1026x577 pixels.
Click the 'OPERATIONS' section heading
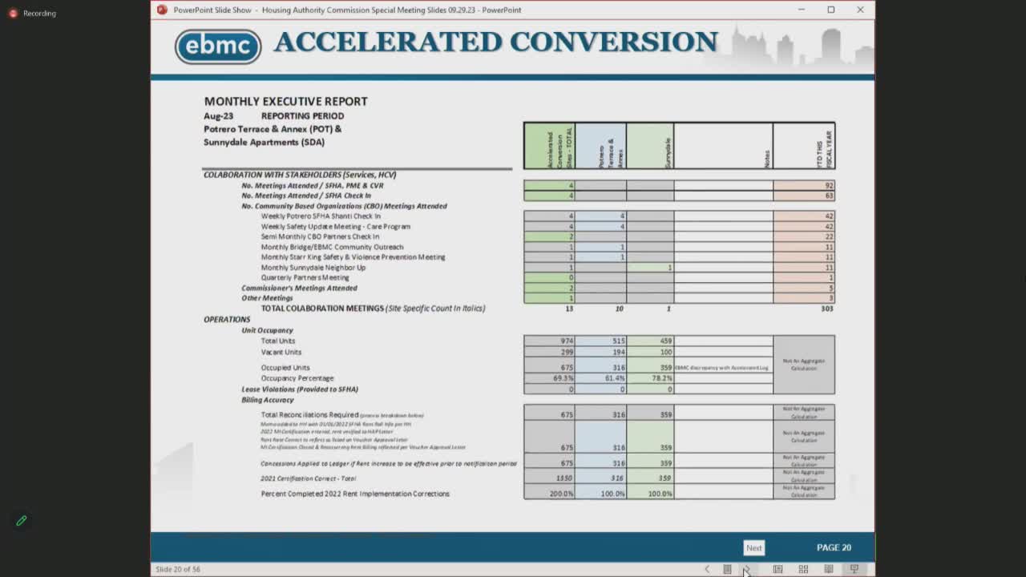[x=227, y=320]
